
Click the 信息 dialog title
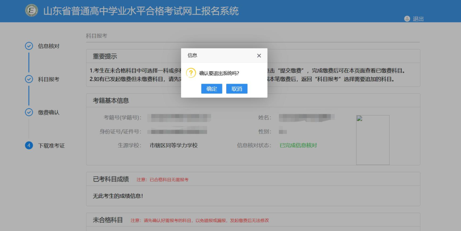coord(192,55)
